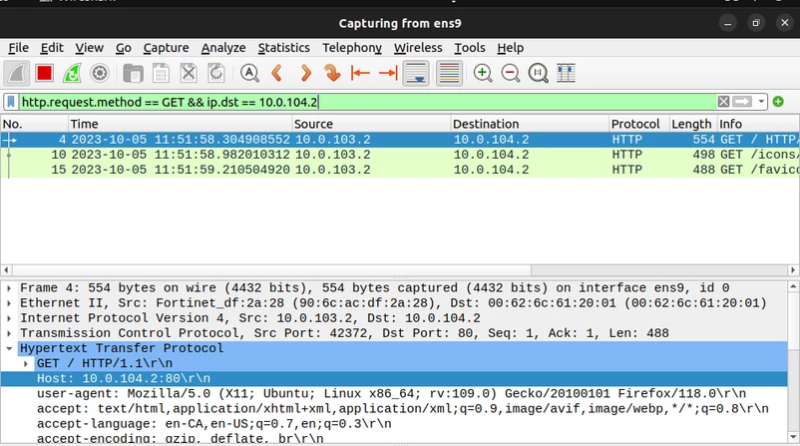Expand Transmission Control Protocol section
This screenshot has height=446, width=800.
point(9,333)
